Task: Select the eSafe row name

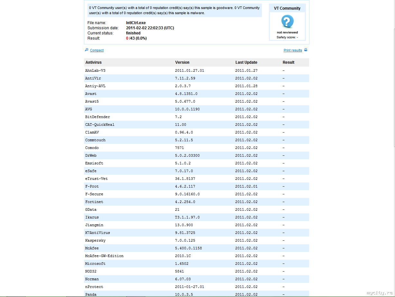Action: [91, 171]
